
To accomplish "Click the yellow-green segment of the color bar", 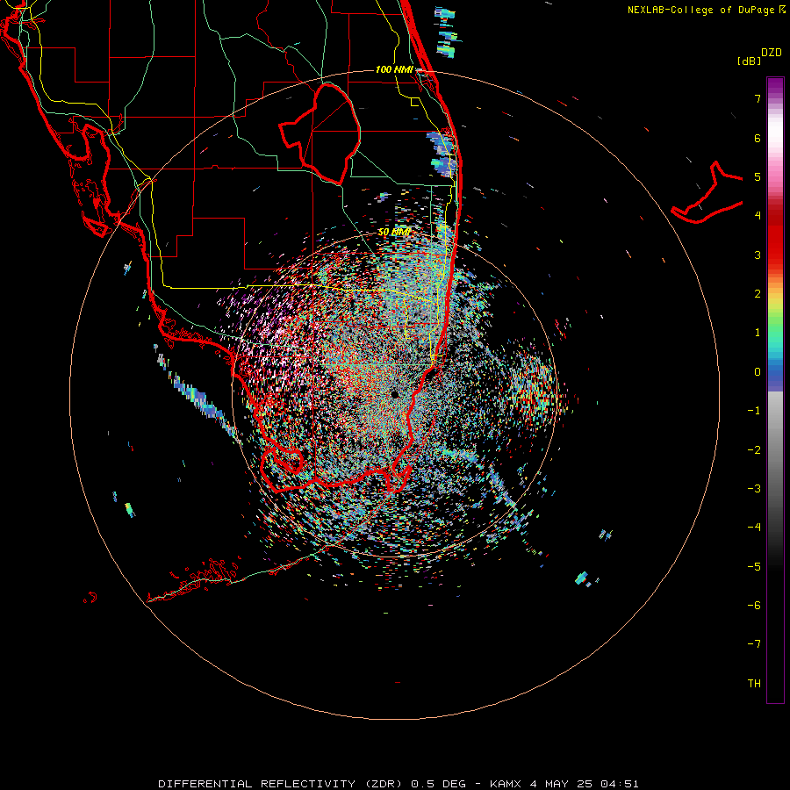I will coord(775,307).
